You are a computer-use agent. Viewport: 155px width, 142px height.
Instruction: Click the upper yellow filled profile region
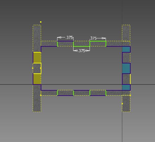click(37, 58)
